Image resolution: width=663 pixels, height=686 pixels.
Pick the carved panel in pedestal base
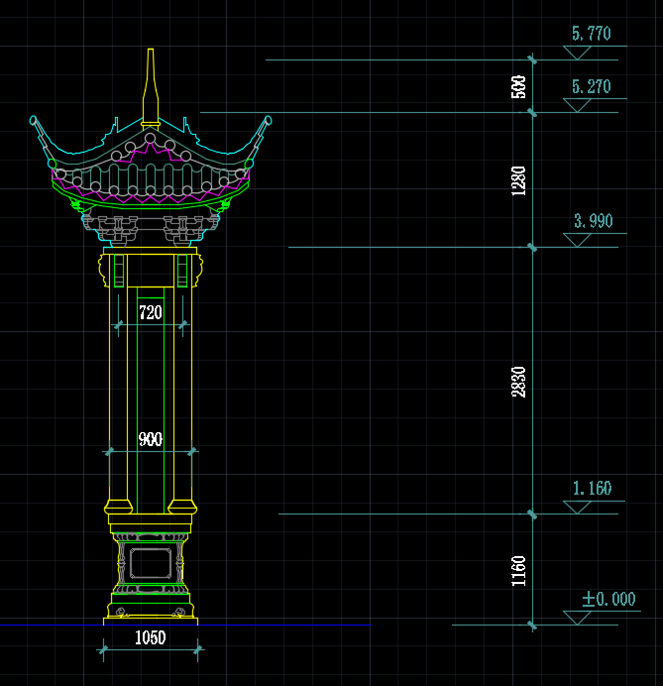[x=151, y=563]
